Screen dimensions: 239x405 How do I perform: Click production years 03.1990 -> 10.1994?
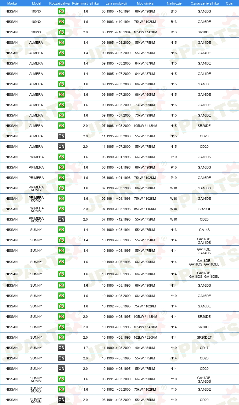pyautogui.click(x=116, y=11)
